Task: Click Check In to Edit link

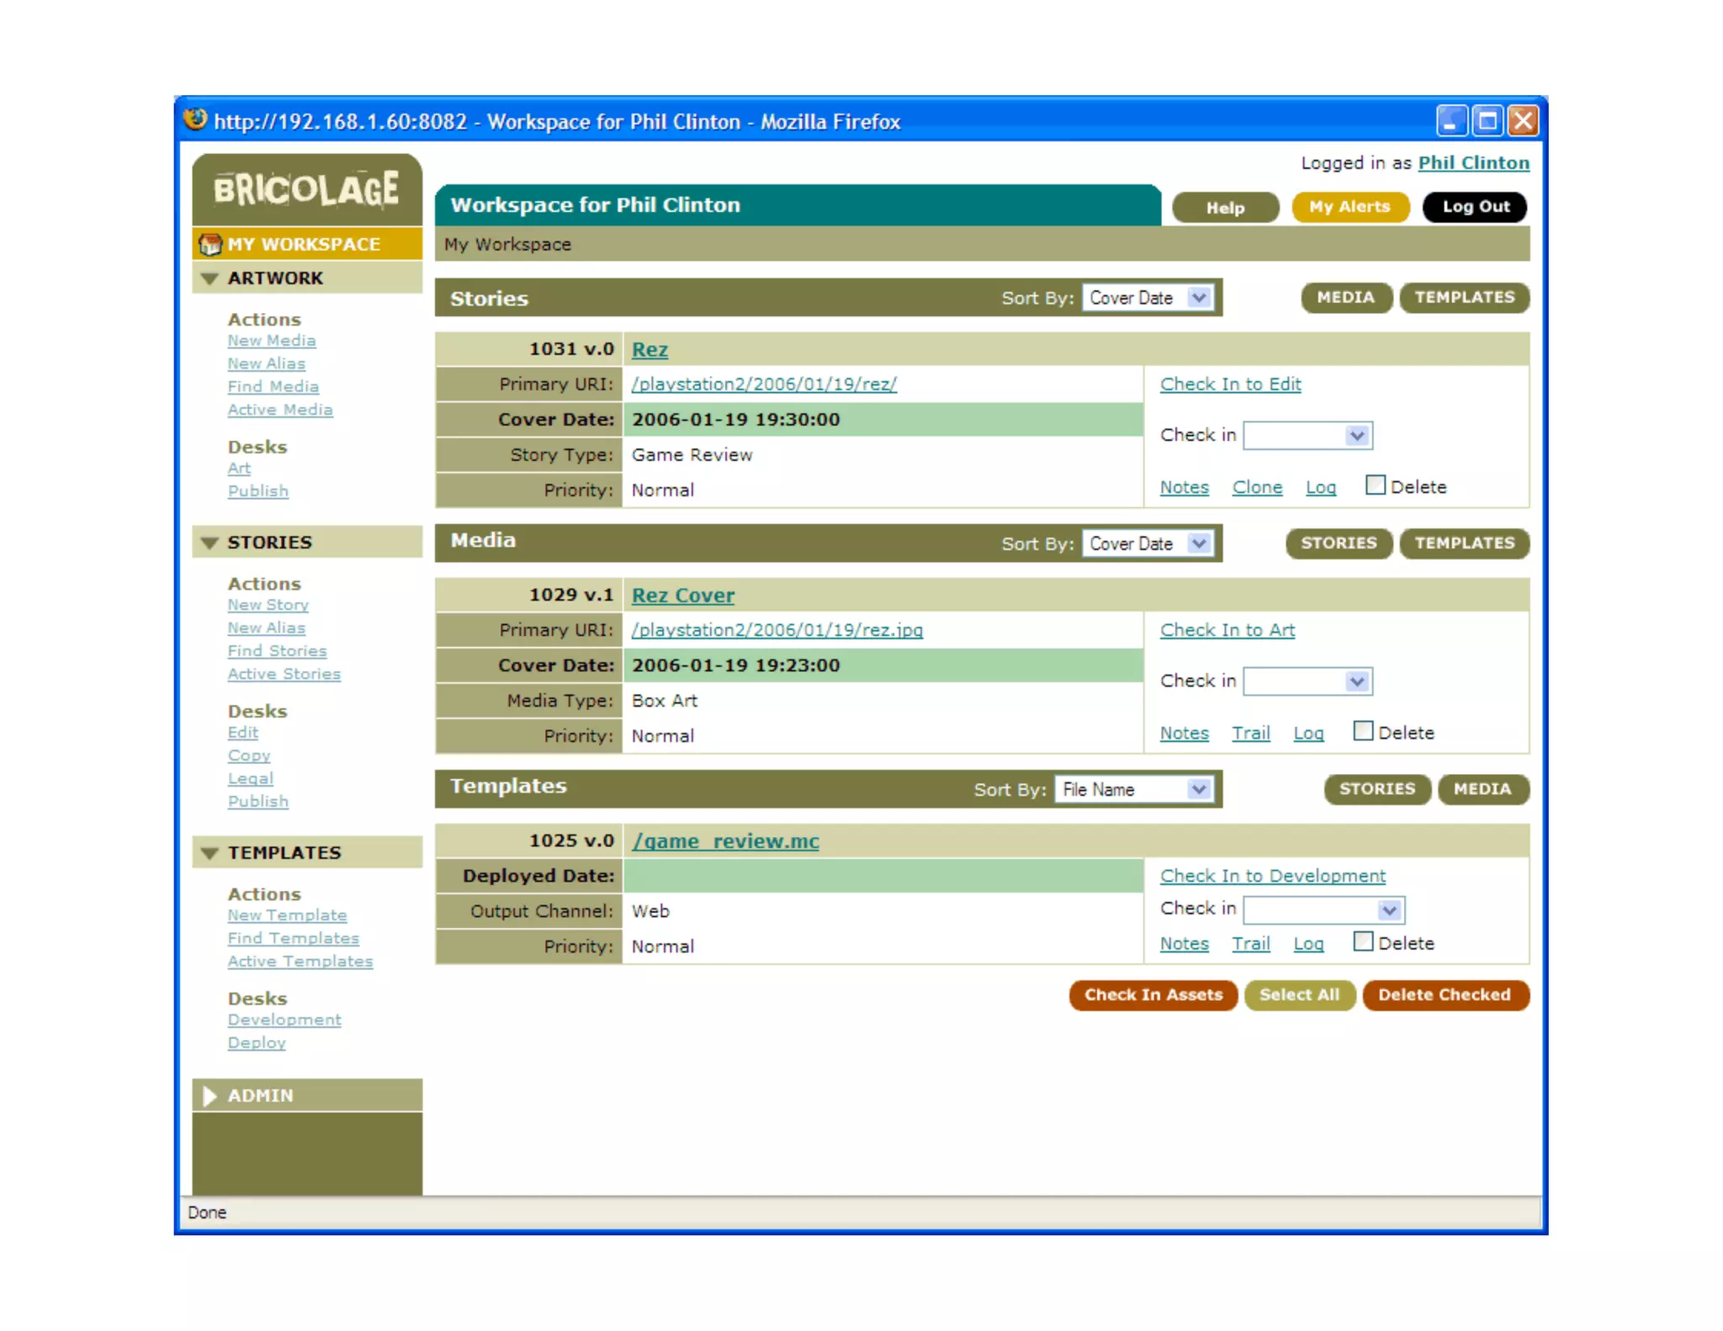Action: 1230,384
